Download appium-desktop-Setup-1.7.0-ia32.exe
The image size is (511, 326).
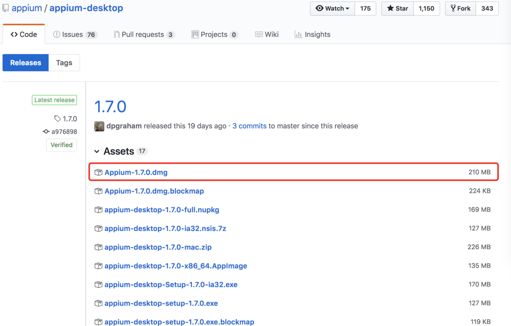point(171,284)
